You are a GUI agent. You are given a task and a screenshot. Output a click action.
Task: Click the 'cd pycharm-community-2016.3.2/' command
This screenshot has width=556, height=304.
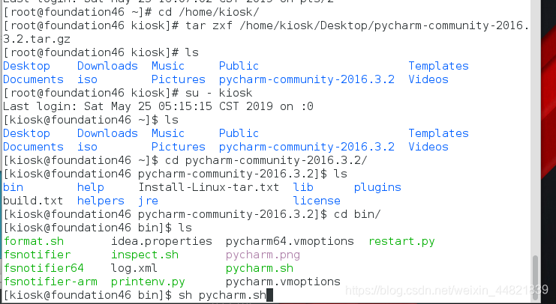click(x=266, y=160)
